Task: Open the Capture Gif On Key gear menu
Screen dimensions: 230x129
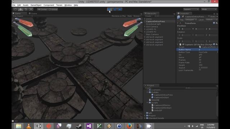Action: point(217,44)
